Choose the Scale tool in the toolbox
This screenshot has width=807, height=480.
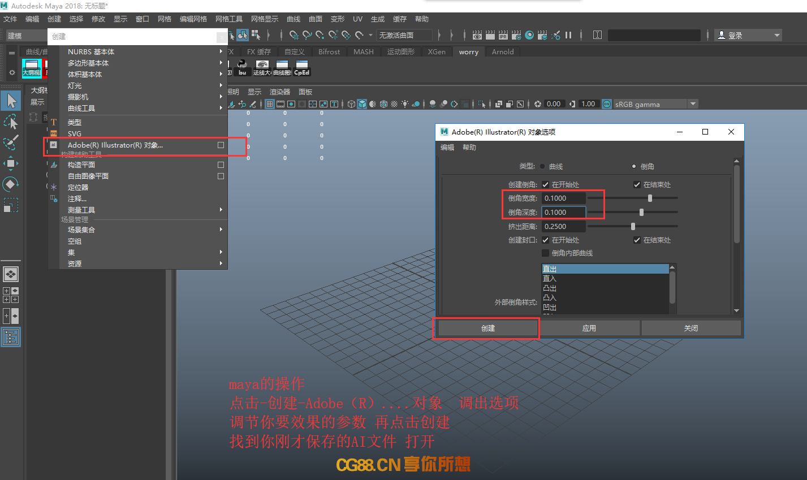click(x=11, y=205)
